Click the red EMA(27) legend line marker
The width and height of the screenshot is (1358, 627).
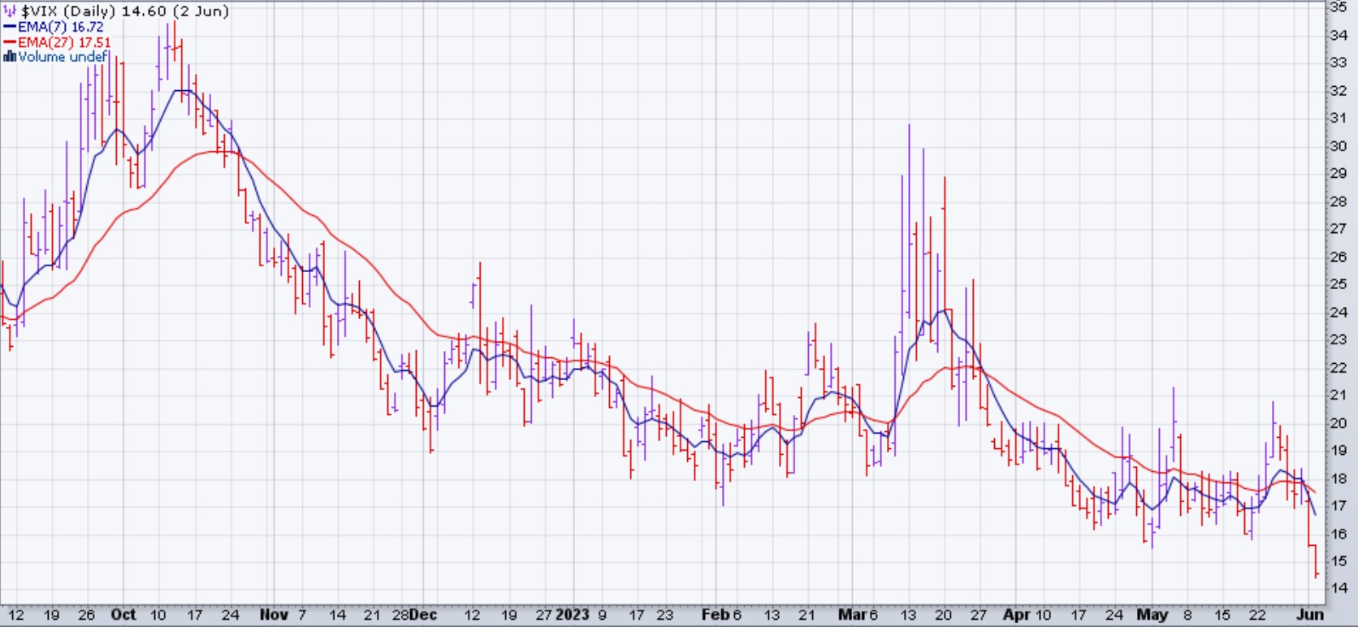click(x=10, y=42)
